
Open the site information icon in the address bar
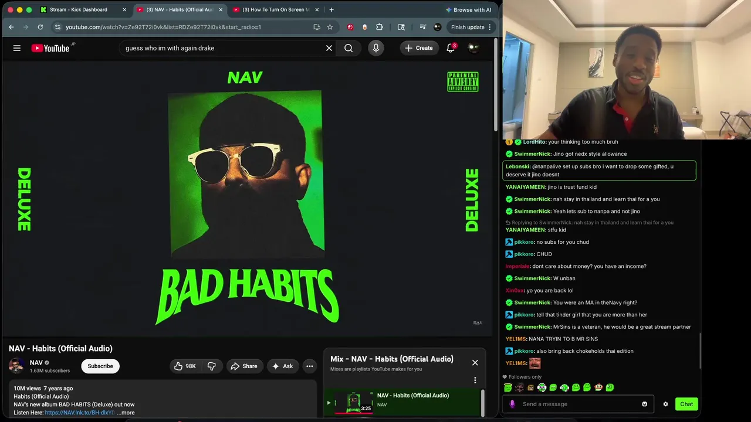click(57, 27)
